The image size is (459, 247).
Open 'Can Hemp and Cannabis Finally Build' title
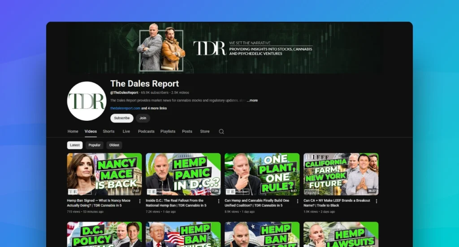pos(257,203)
